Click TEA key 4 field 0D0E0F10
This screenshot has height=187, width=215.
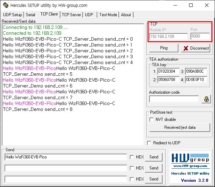(196, 80)
